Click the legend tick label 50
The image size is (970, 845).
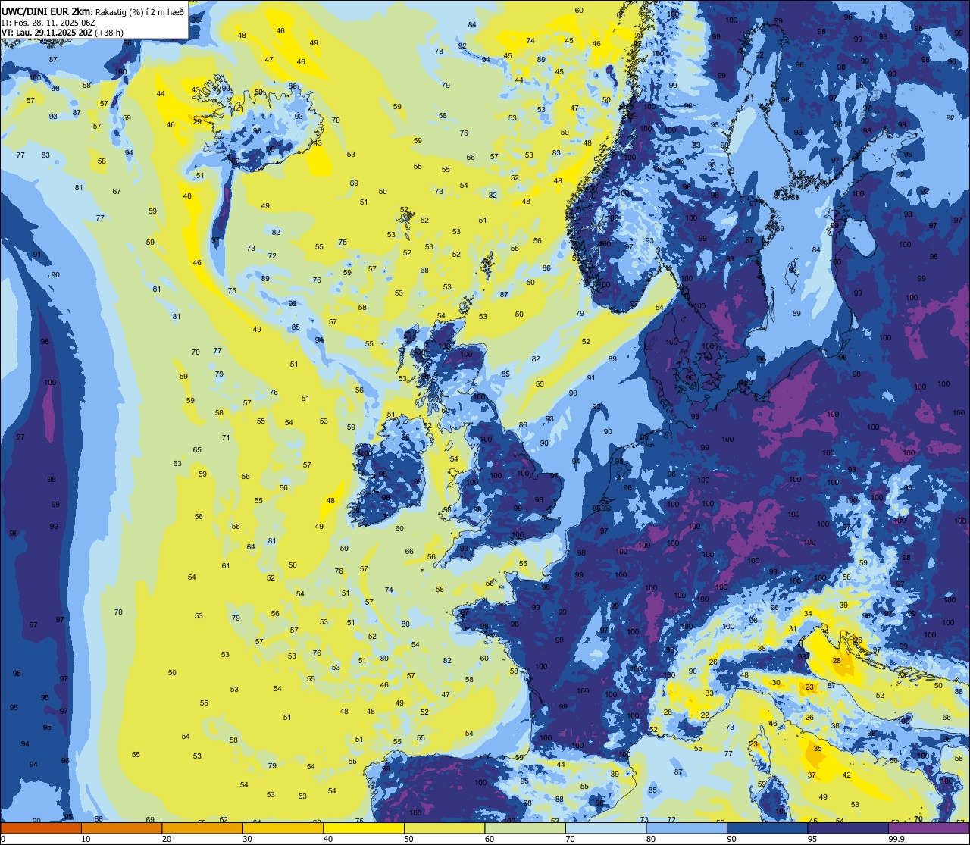[408, 839]
